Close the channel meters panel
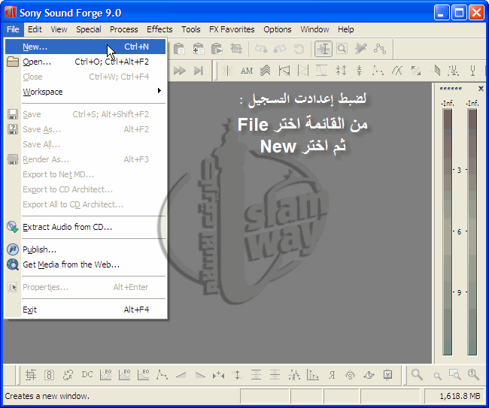This screenshot has height=408, width=489. pyautogui.click(x=481, y=89)
